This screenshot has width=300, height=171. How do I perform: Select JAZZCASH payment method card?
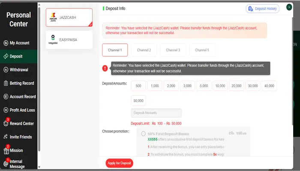69,18
